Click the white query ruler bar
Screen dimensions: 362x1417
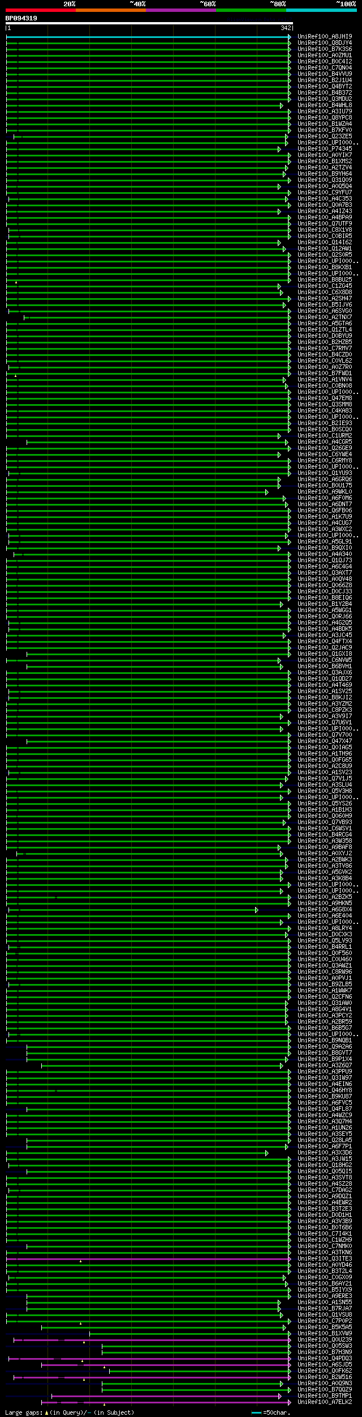tap(149, 23)
